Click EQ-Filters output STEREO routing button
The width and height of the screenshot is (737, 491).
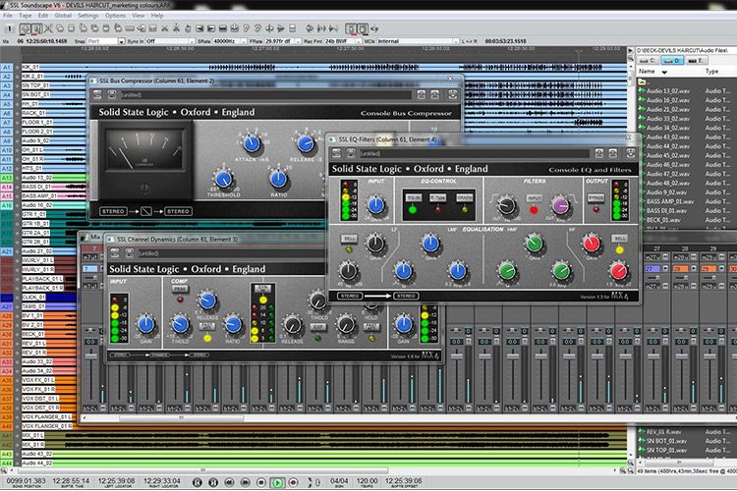pyautogui.click(x=406, y=296)
